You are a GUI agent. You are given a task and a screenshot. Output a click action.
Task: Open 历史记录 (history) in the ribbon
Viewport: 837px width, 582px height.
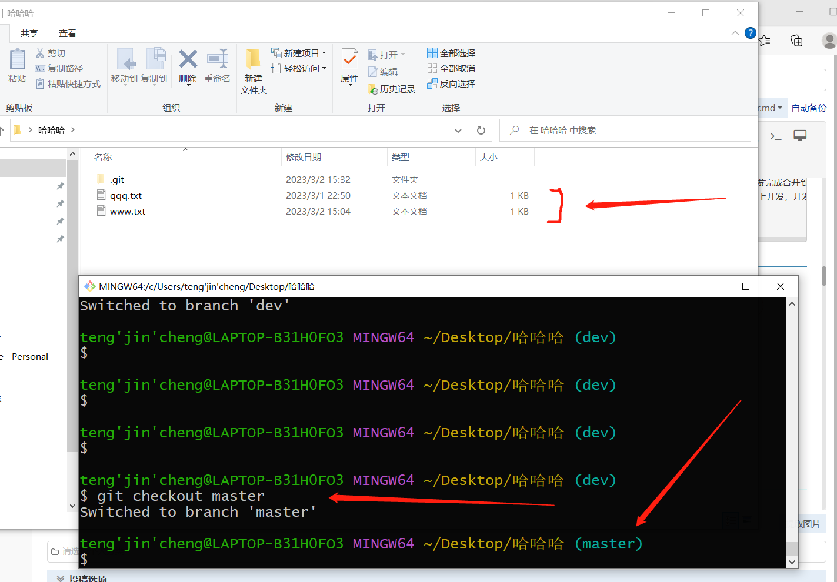tap(392, 89)
